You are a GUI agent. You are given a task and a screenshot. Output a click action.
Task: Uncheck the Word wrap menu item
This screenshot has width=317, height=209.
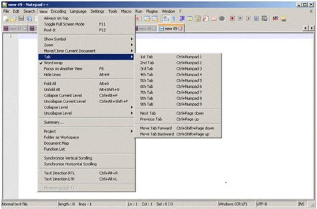pyautogui.click(x=87, y=63)
